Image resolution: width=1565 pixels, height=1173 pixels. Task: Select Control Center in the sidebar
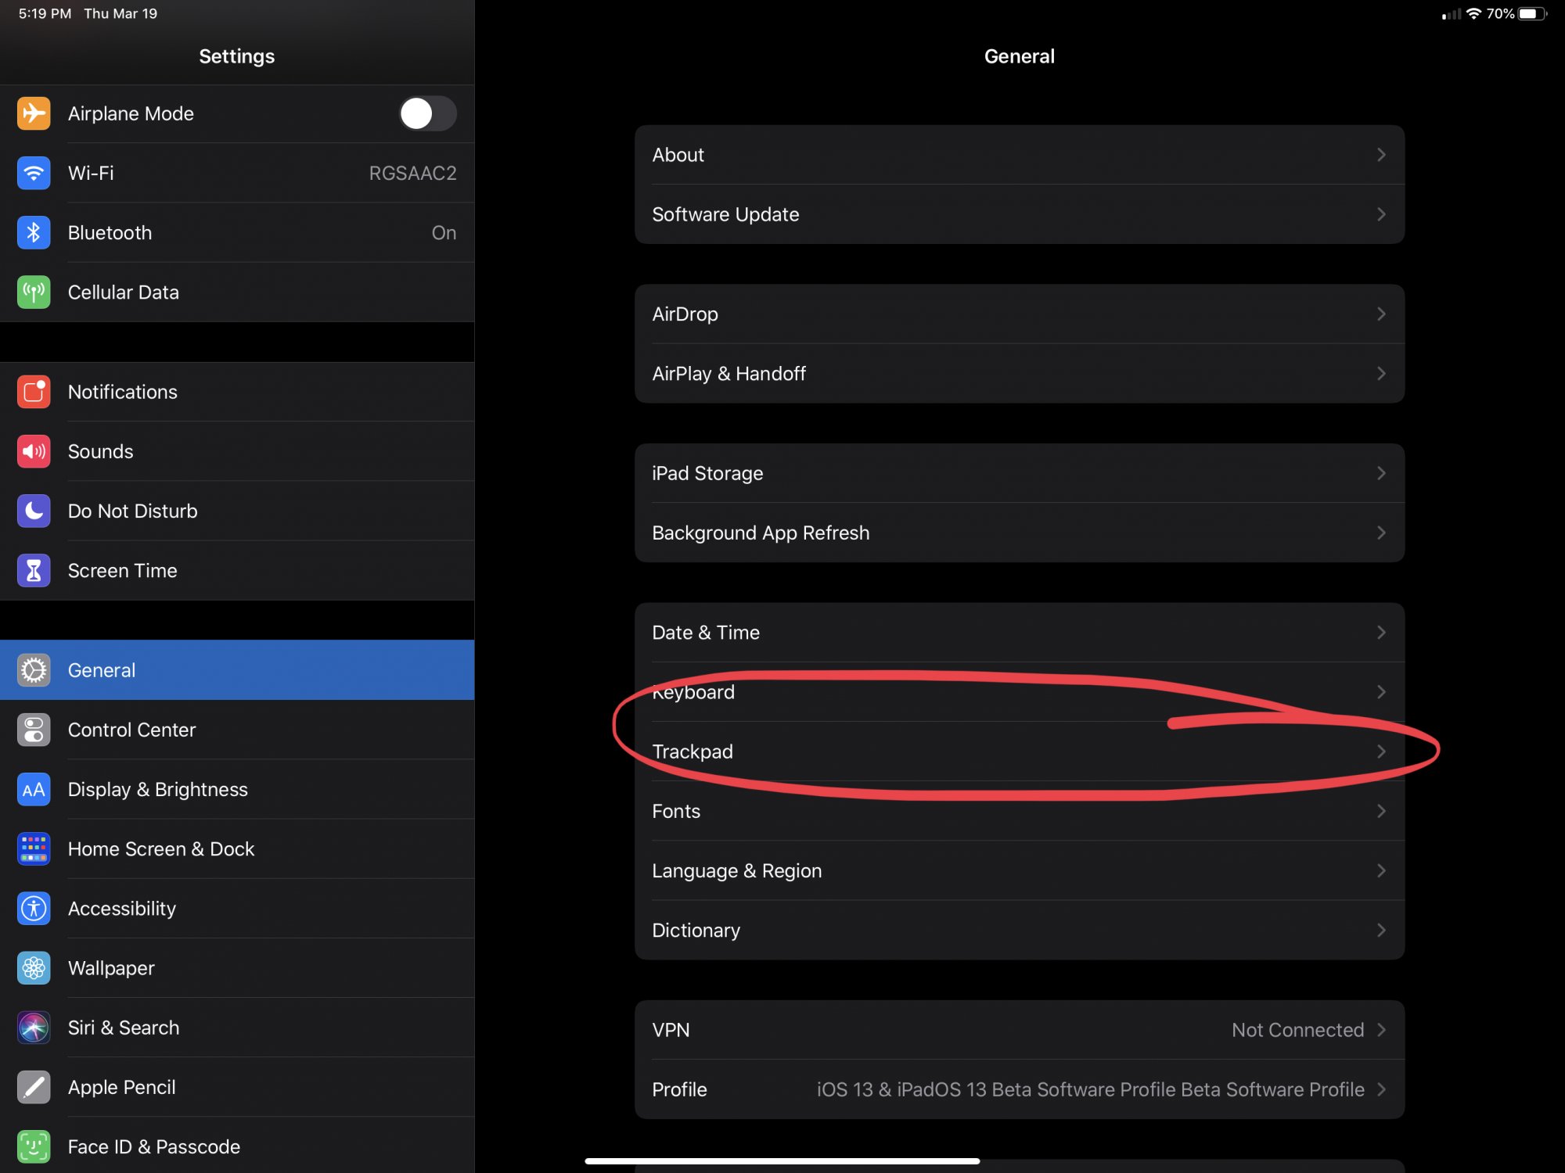click(x=237, y=730)
